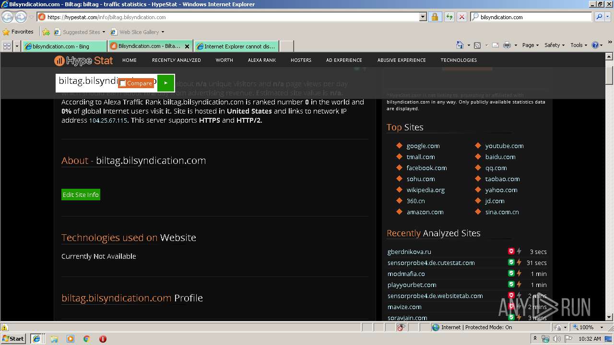Image resolution: width=614 pixels, height=345 pixels.
Task: Close the Bilsyndication.com - Biltag tab
Action: click(x=187, y=46)
